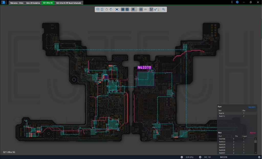Click the status bar corner target icon
The height and width of the screenshot is (159, 262).
coord(259,157)
